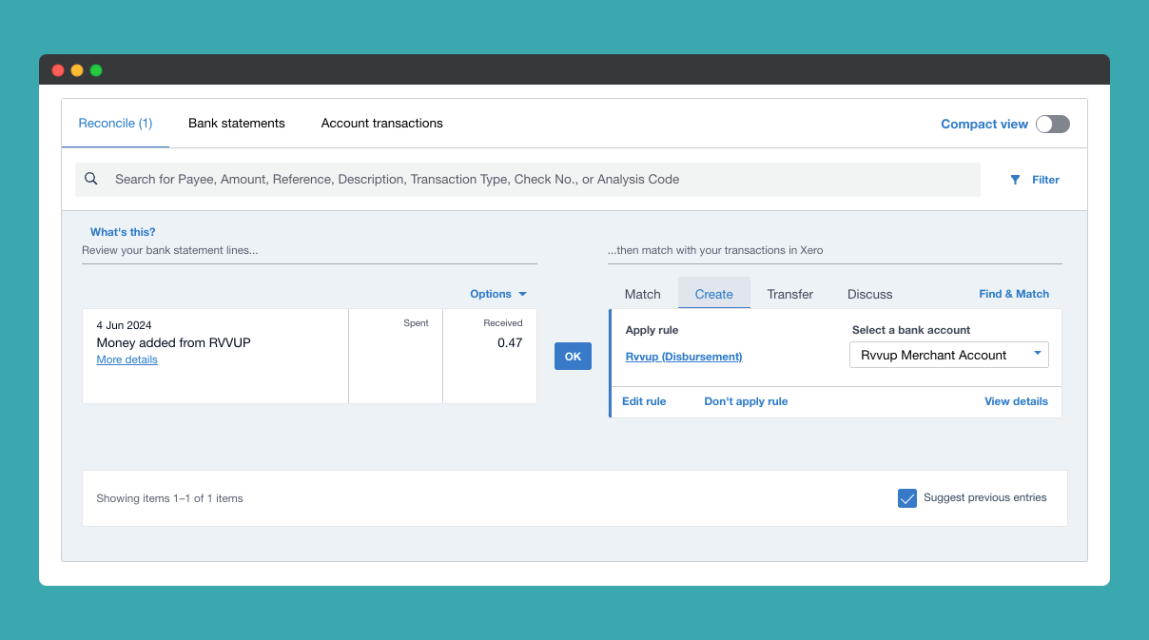This screenshot has width=1149, height=640.
Task: Select the Transfer tab
Action: [789, 294]
